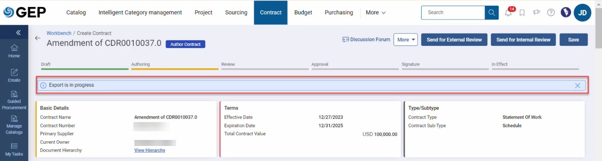The width and height of the screenshot is (602, 161).
Task: Click the View Hierarchy link
Action: point(150,150)
